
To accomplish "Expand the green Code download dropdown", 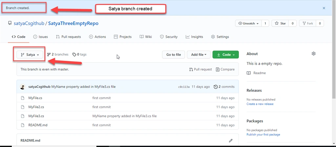I will 226,55.
